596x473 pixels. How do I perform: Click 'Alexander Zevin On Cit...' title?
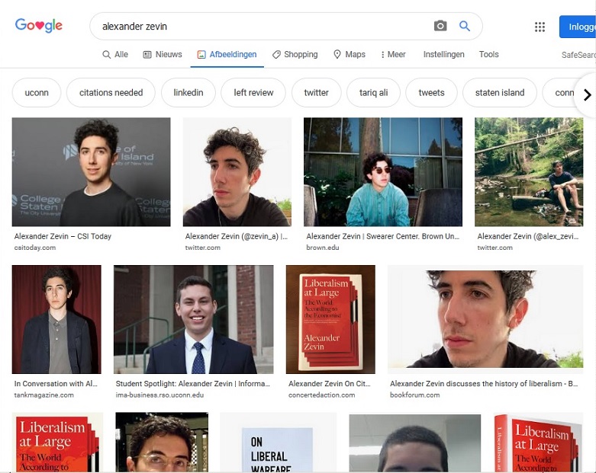coord(329,383)
